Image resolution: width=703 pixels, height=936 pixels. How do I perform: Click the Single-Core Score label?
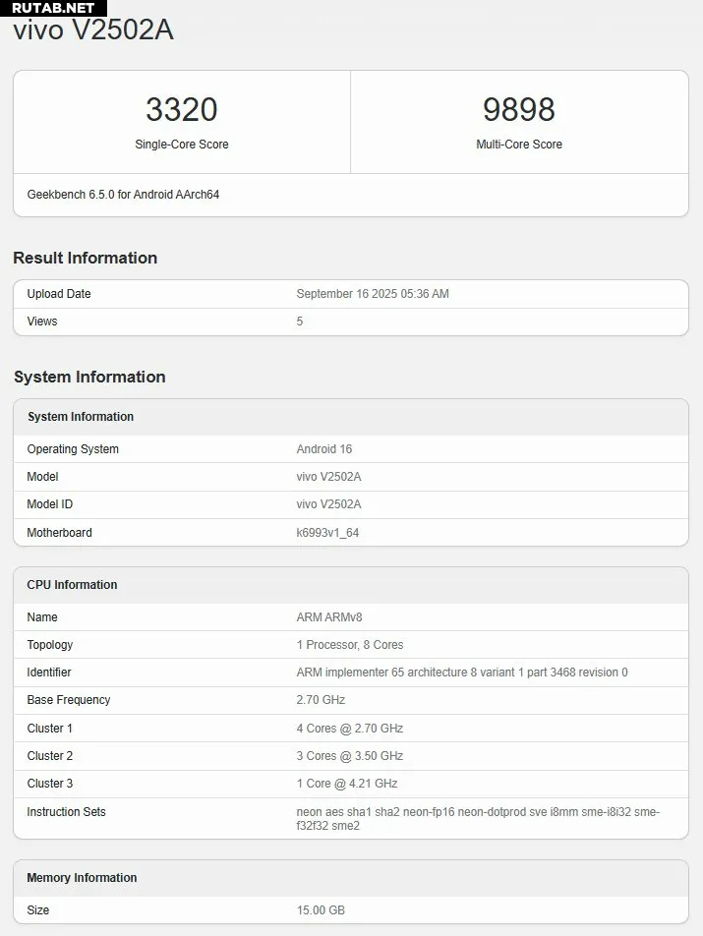[x=182, y=145]
